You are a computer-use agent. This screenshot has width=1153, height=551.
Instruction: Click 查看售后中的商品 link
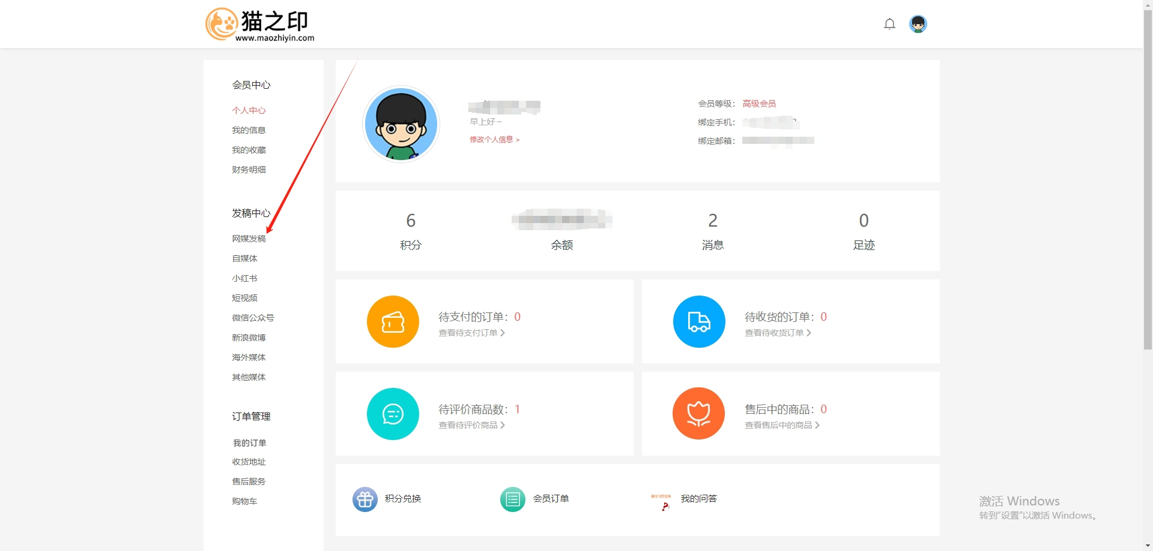click(x=782, y=425)
